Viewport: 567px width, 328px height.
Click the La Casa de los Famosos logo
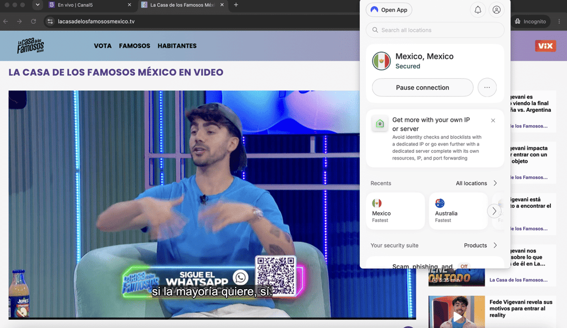click(30, 45)
